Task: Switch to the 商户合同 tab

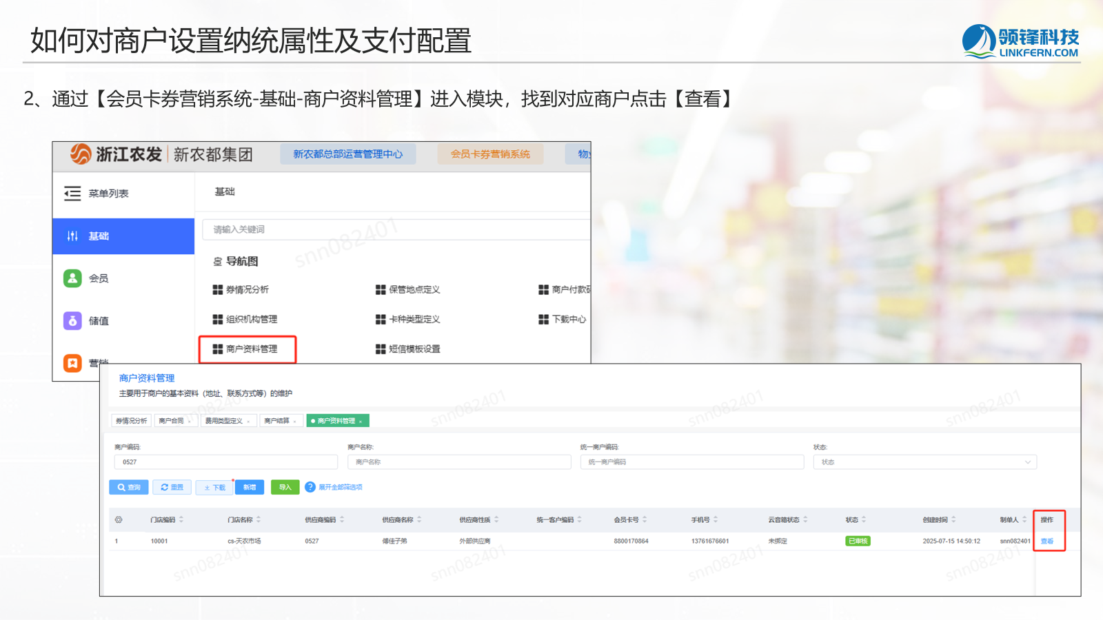Action: (x=172, y=421)
